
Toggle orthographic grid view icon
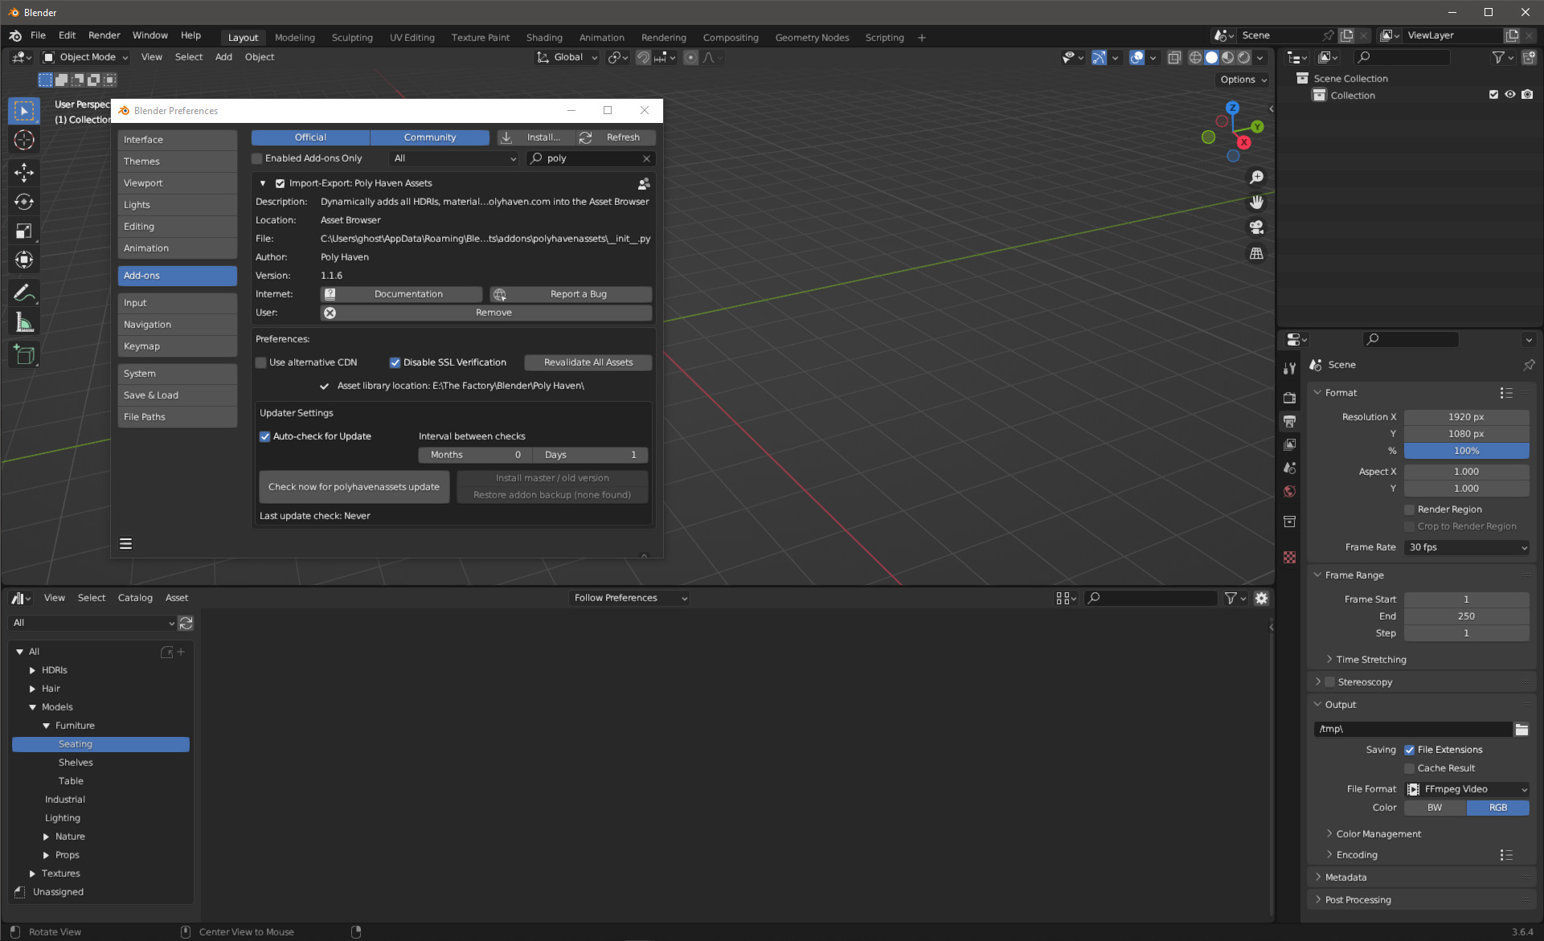[x=1256, y=254]
